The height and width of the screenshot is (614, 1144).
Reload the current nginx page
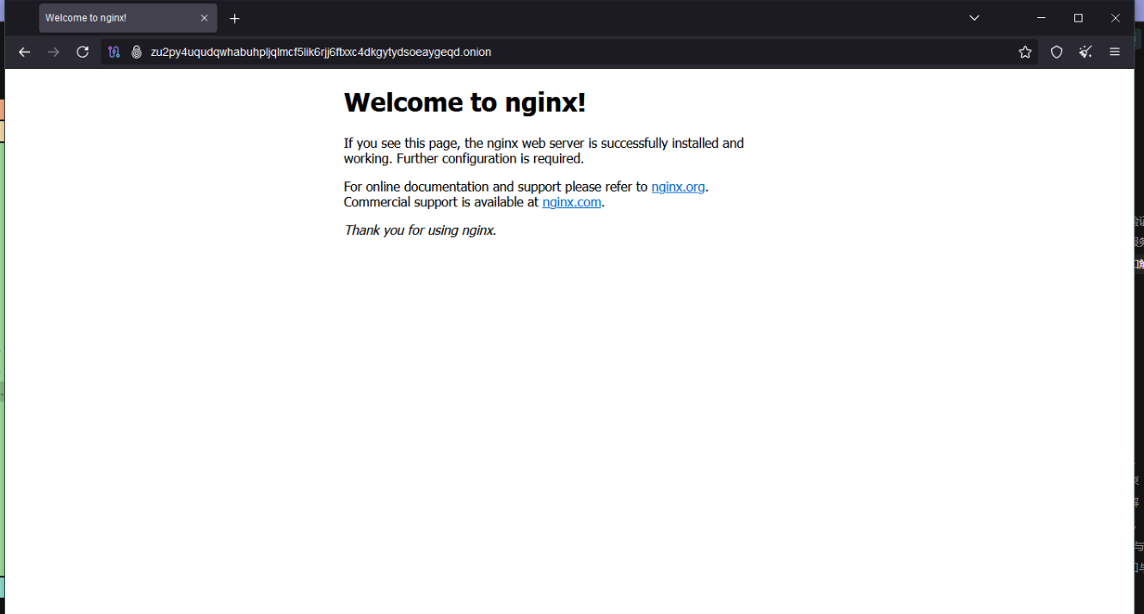point(83,52)
